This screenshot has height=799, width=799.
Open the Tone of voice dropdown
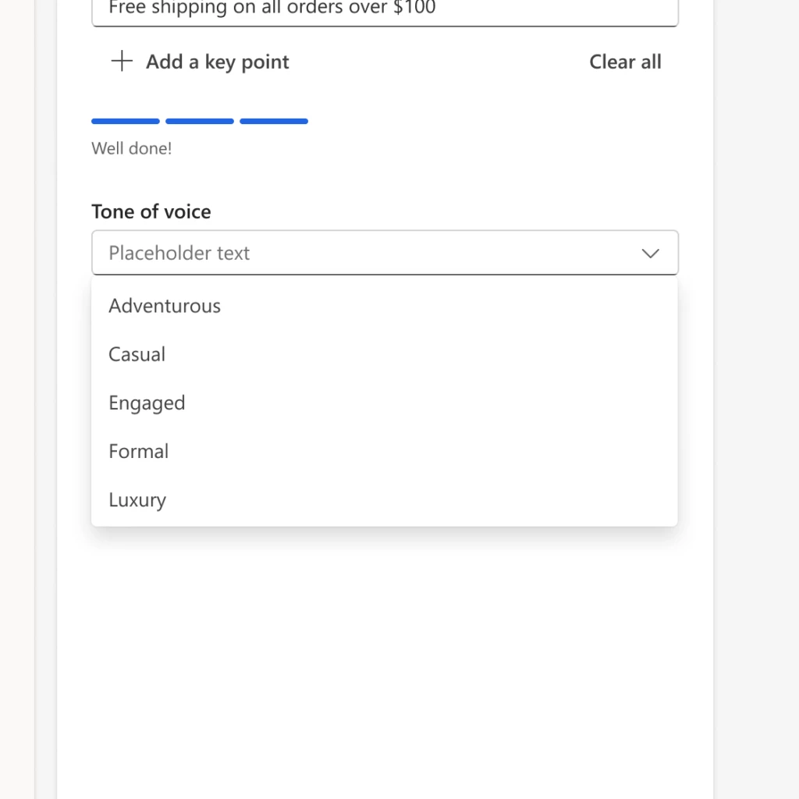(x=385, y=253)
